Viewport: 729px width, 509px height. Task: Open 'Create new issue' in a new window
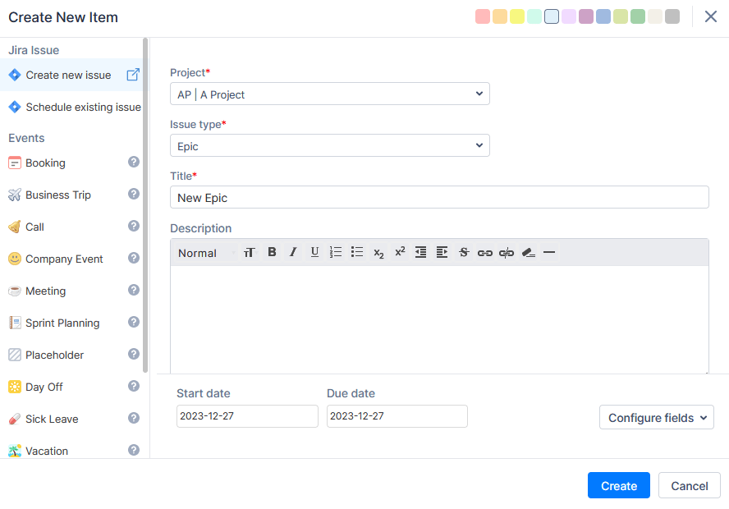[x=133, y=74]
